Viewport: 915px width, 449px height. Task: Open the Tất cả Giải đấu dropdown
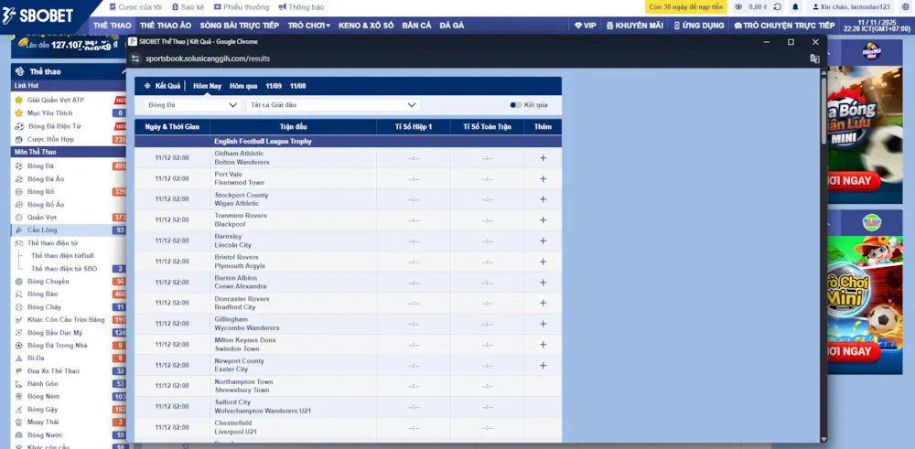(334, 105)
